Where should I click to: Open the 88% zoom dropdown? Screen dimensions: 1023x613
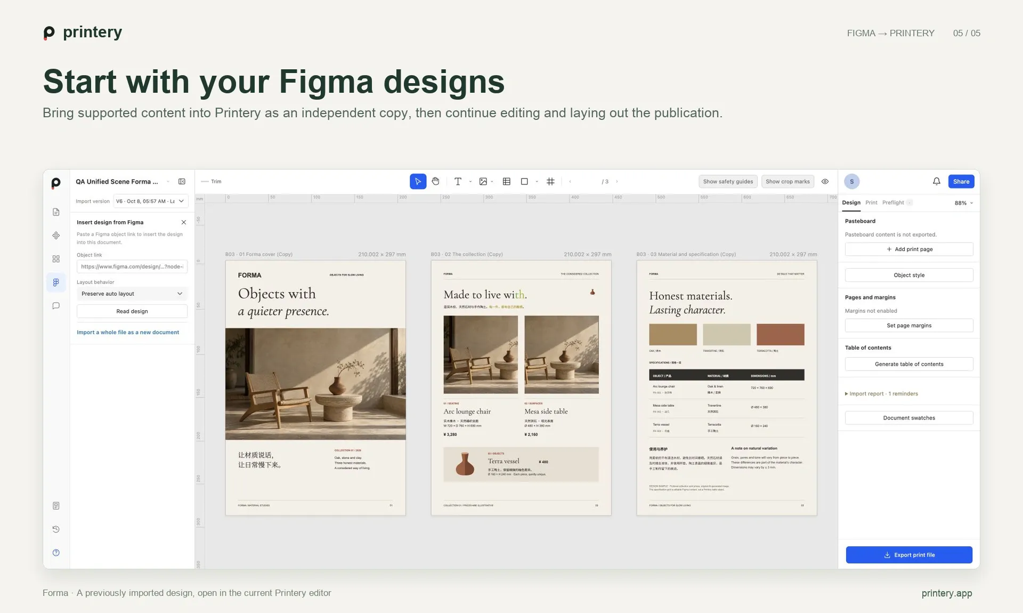pos(964,203)
